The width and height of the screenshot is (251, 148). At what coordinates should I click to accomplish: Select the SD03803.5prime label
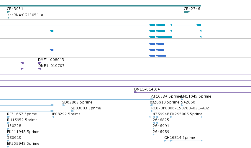[x=77, y=102]
